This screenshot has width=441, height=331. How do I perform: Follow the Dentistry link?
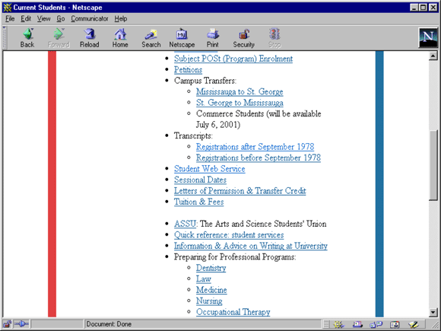211,268
